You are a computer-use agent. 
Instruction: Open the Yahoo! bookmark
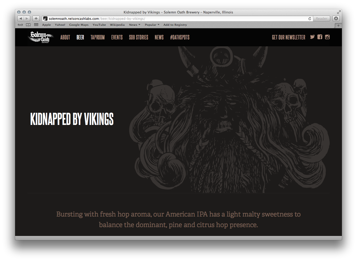tap(60, 25)
